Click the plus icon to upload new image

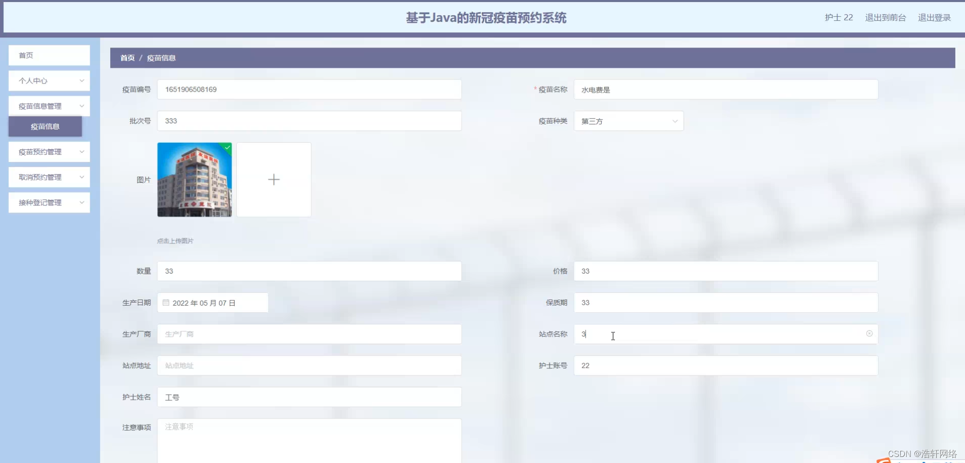click(x=273, y=179)
